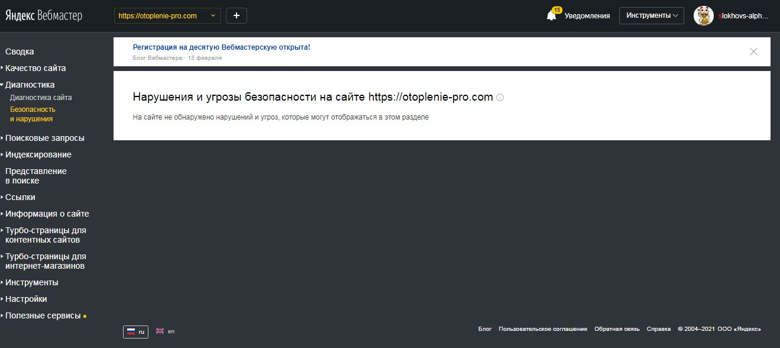Expand Ссылки section
The width and height of the screenshot is (780, 348).
pos(20,197)
